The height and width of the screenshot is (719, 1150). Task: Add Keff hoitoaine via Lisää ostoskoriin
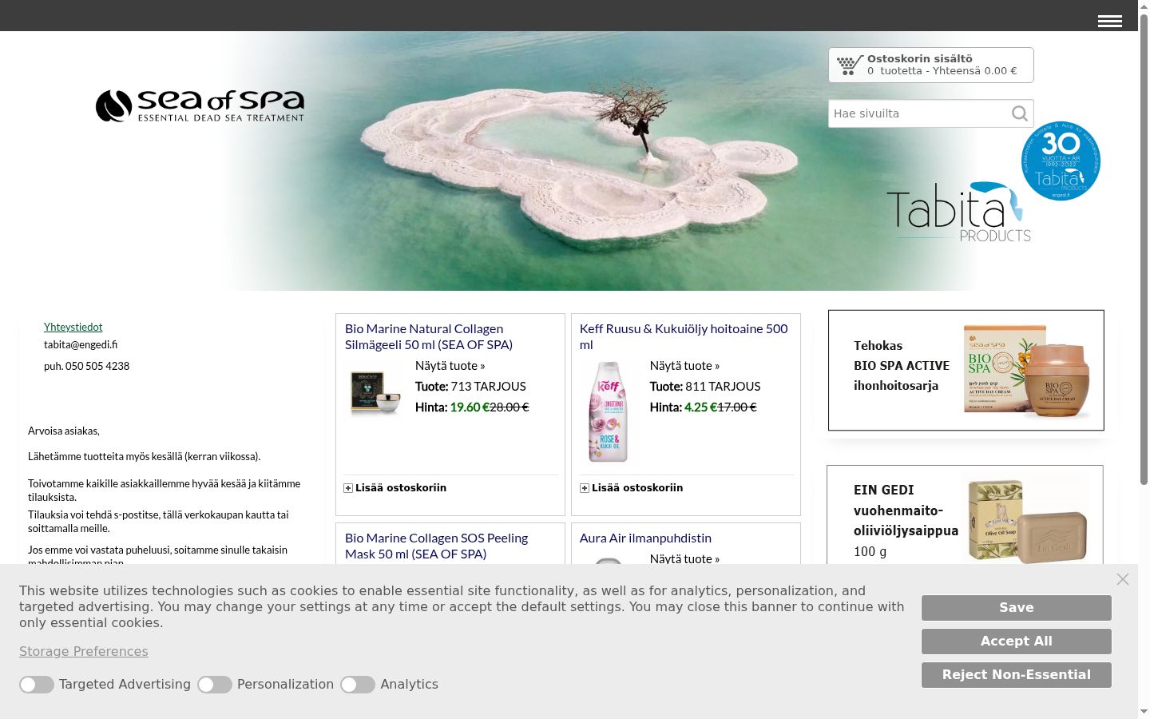[637, 488]
